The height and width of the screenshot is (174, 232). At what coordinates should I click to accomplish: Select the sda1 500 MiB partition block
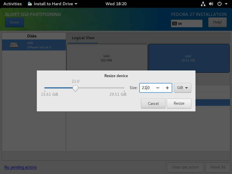[107, 58]
